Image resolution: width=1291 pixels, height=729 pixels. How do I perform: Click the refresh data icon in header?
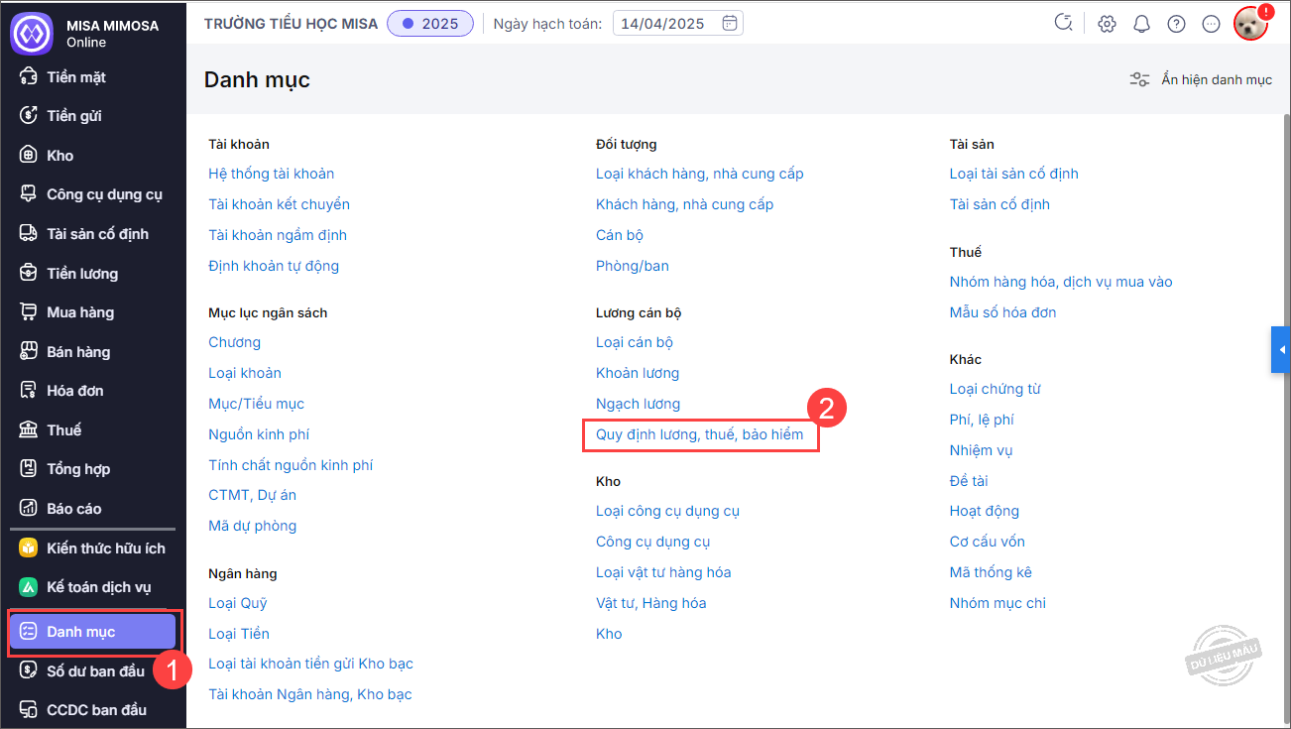[x=1064, y=24]
